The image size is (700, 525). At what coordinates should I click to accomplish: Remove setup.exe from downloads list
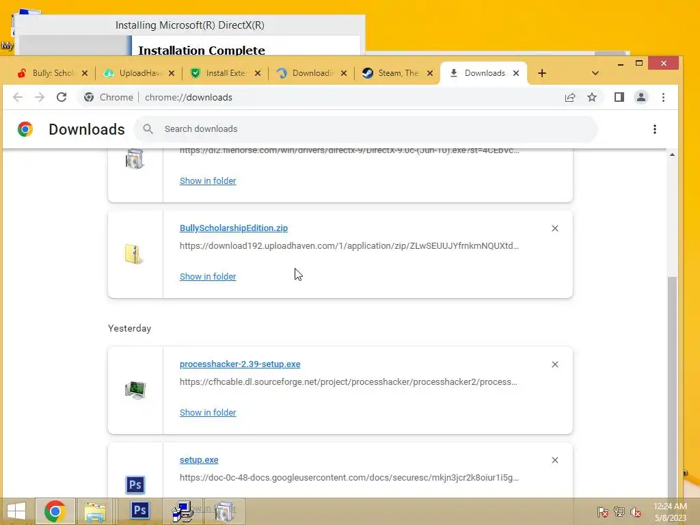[555, 460]
